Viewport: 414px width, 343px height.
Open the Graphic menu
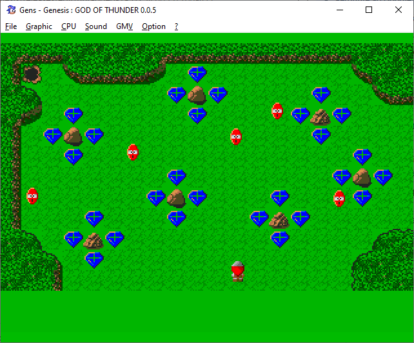click(x=39, y=26)
